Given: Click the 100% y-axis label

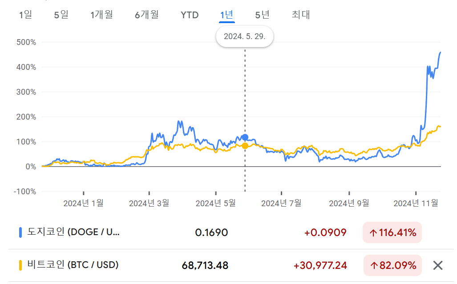Looking at the screenshot, I should click(x=26, y=142).
